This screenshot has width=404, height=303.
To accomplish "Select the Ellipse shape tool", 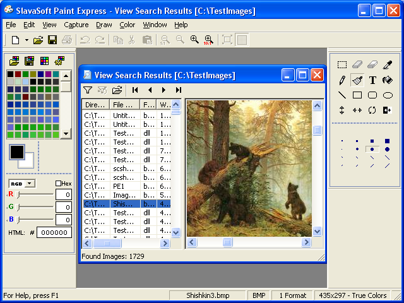I will tap(388, 95).
